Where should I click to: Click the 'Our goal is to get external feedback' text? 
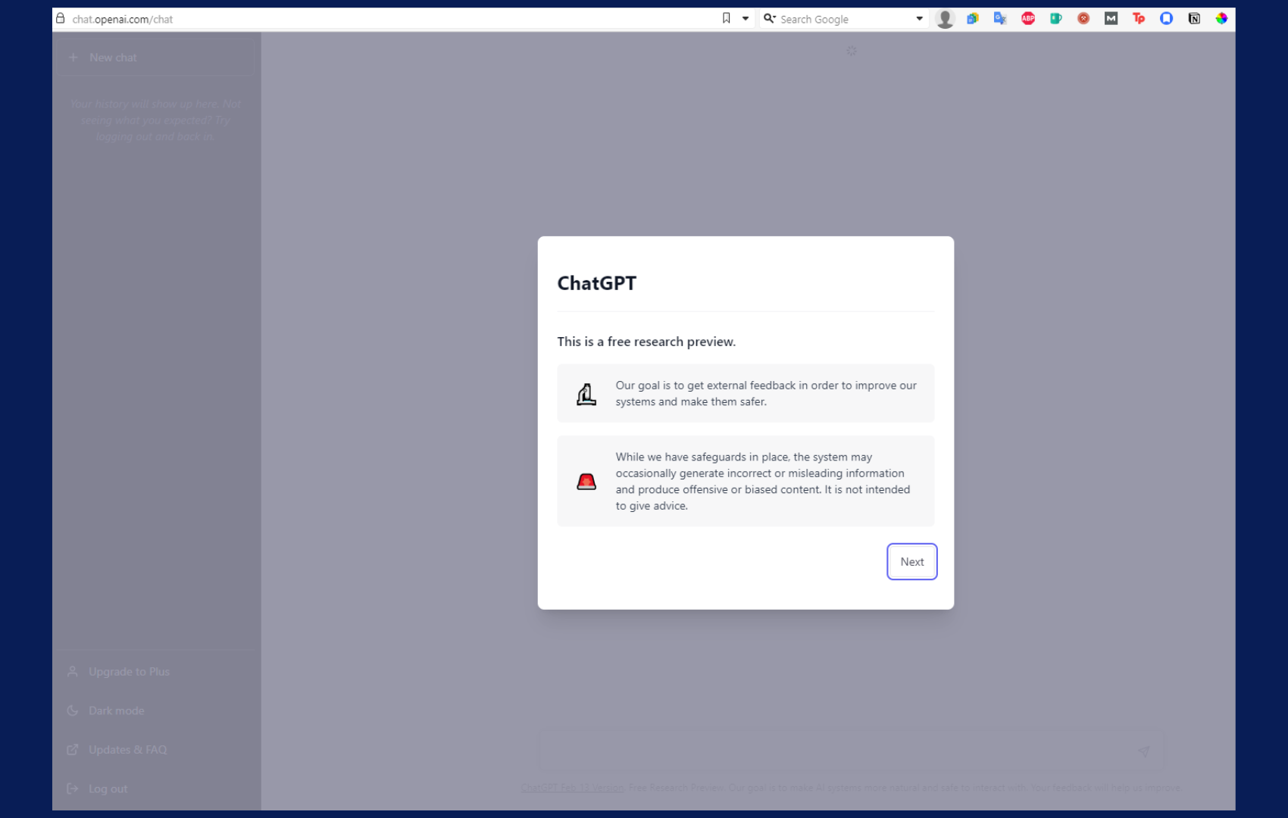(766, 393)
